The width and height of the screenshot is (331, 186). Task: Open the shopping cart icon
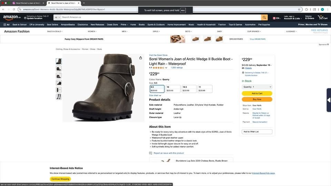point(323,17)
